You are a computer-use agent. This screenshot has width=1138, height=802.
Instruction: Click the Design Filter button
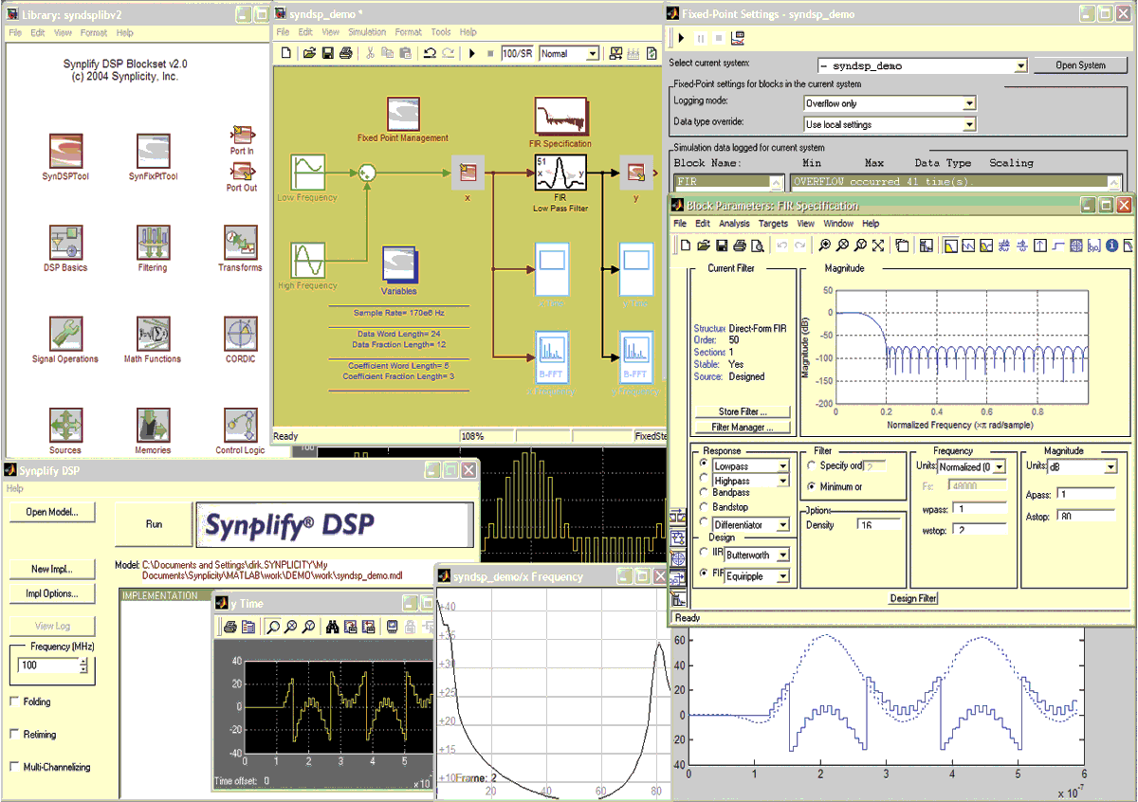point(913,598)
